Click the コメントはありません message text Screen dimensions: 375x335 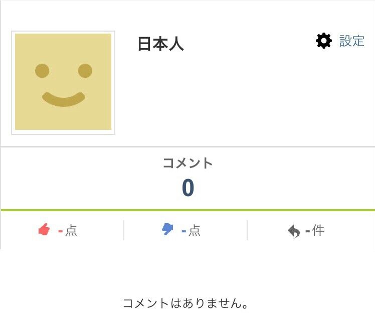pyautogui.click(x=186, y=303)
